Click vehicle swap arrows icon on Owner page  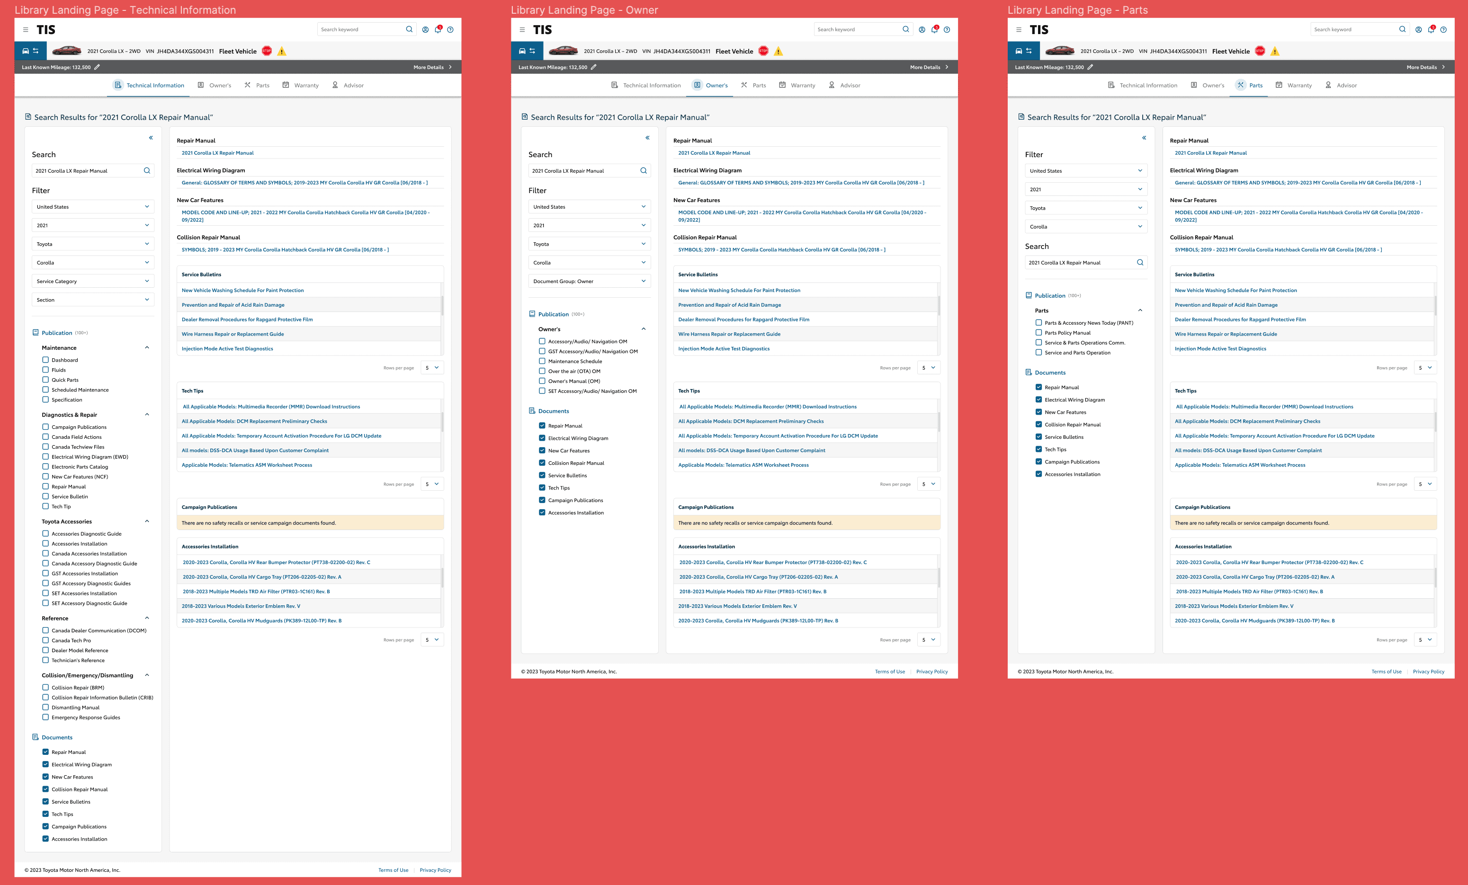(532, 51)
